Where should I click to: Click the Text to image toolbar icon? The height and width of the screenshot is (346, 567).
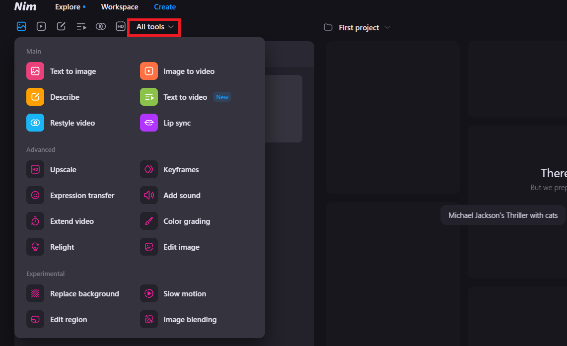coord(21,26)
